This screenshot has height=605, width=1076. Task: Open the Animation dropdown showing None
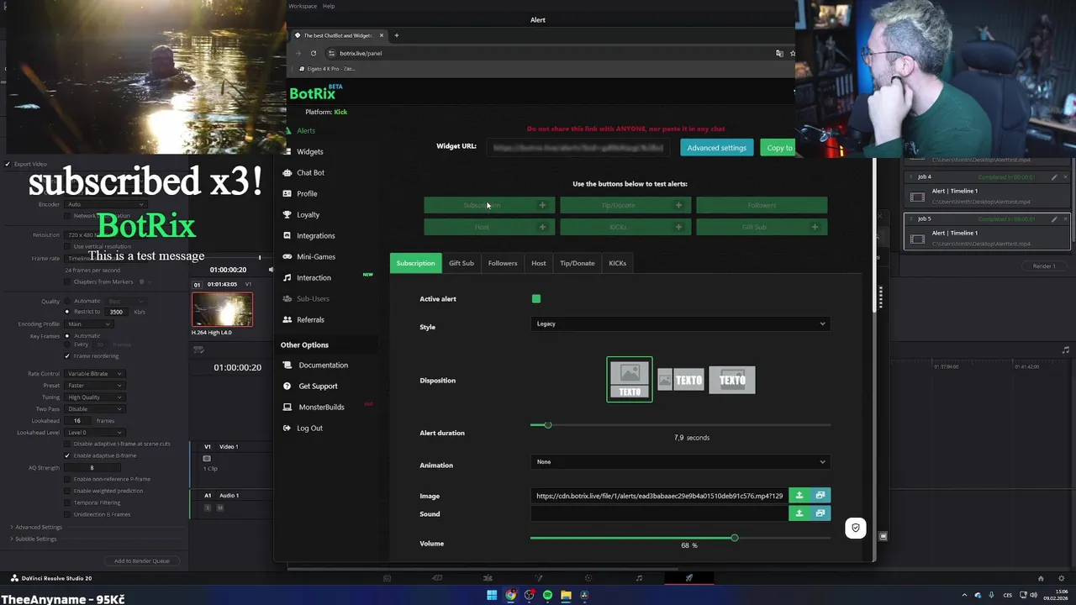pos(680,461)
